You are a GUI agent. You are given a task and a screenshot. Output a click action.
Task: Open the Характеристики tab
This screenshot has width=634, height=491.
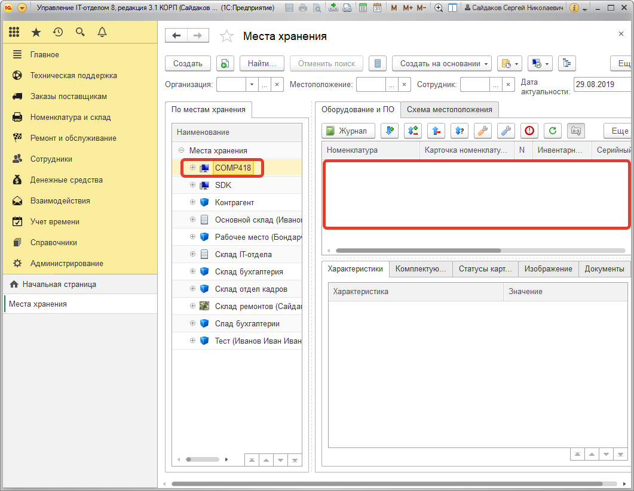click(356, 269)
